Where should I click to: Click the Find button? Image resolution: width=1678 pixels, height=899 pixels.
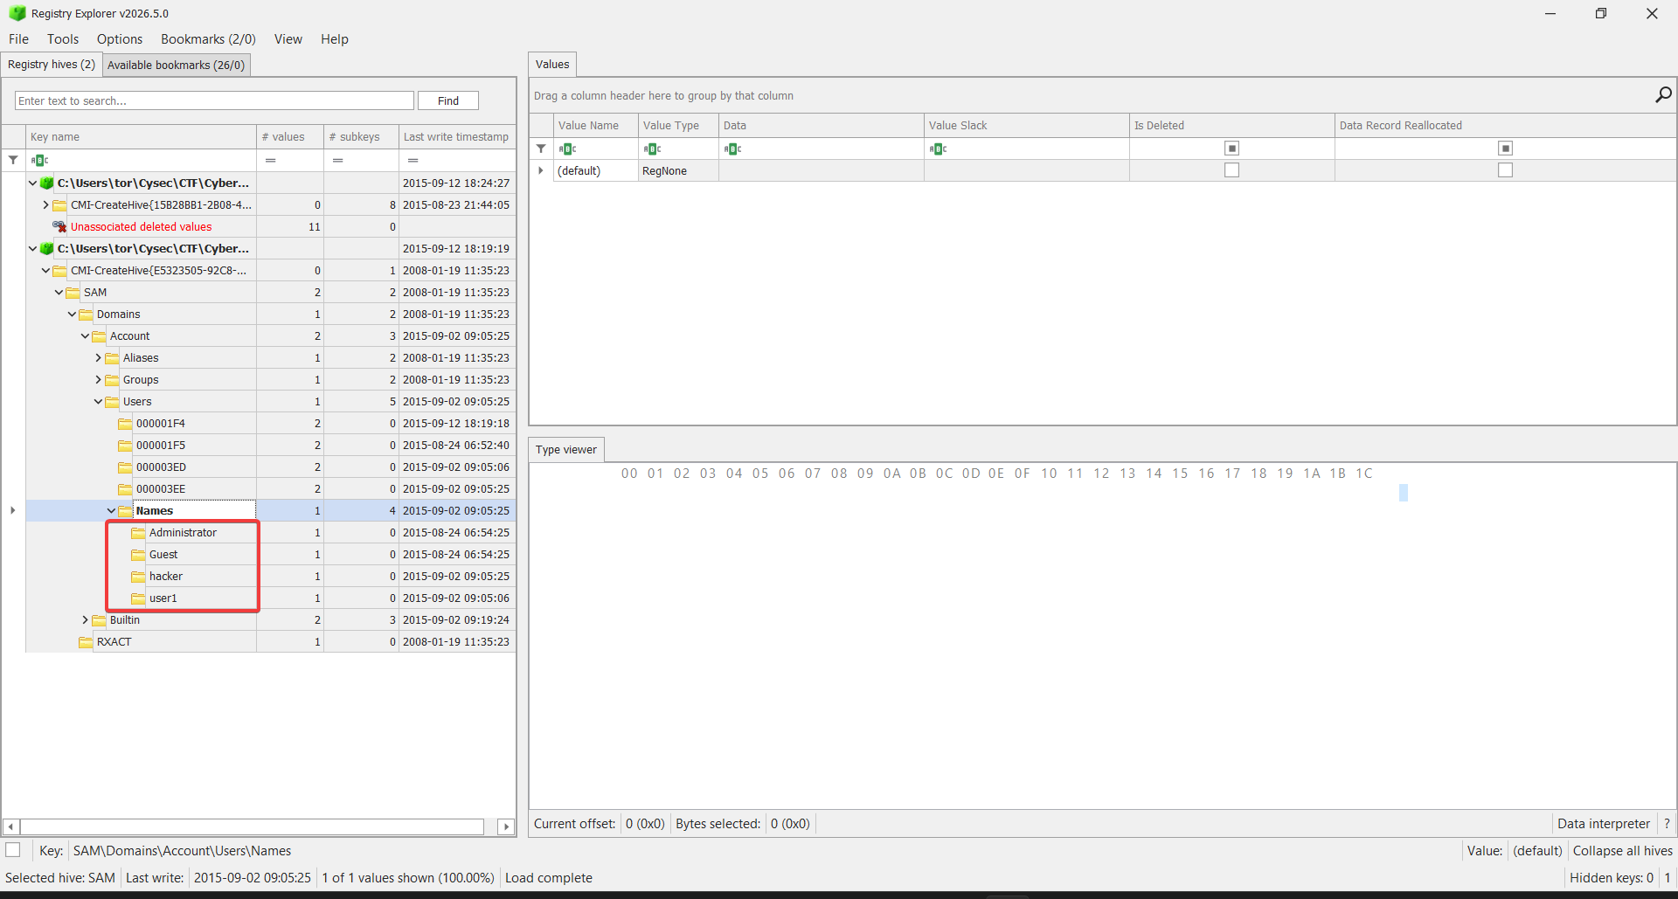point(448,100)
